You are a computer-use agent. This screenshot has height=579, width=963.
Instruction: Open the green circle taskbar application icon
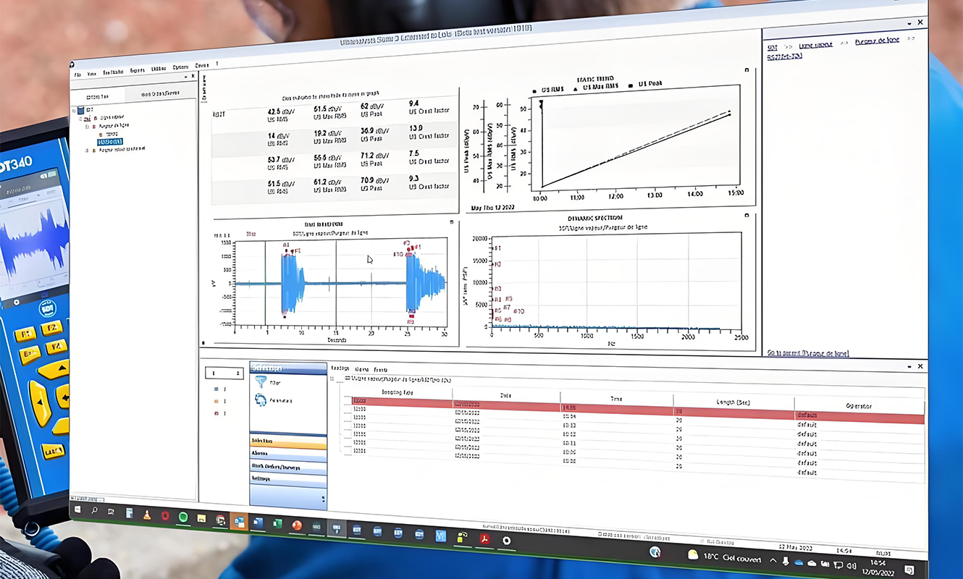[x=183, y=517]
